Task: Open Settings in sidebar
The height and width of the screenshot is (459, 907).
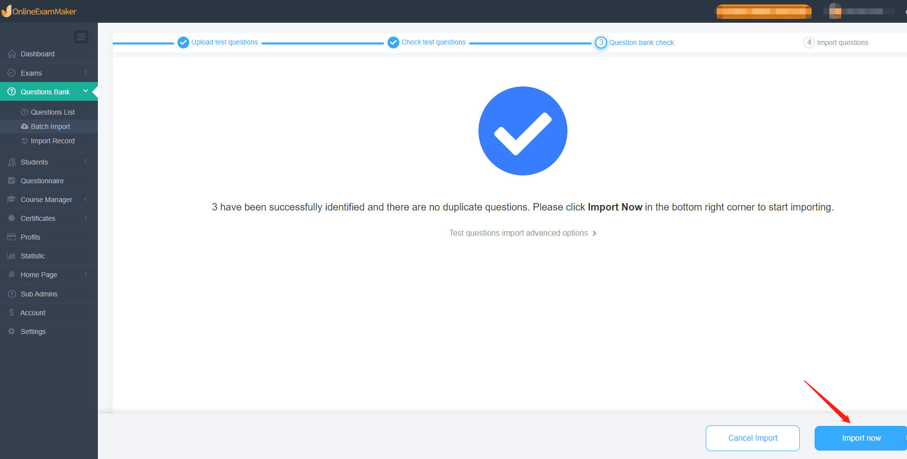Action: [x=49, y=332]
